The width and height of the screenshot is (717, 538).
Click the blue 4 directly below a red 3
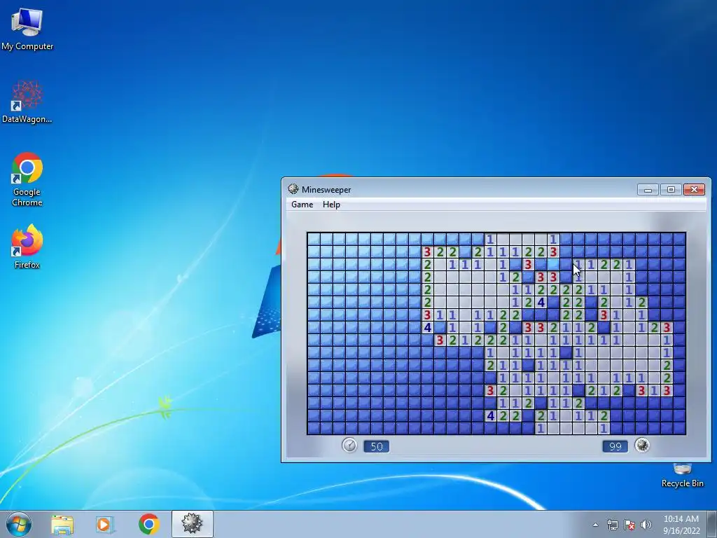click(428, 328)
